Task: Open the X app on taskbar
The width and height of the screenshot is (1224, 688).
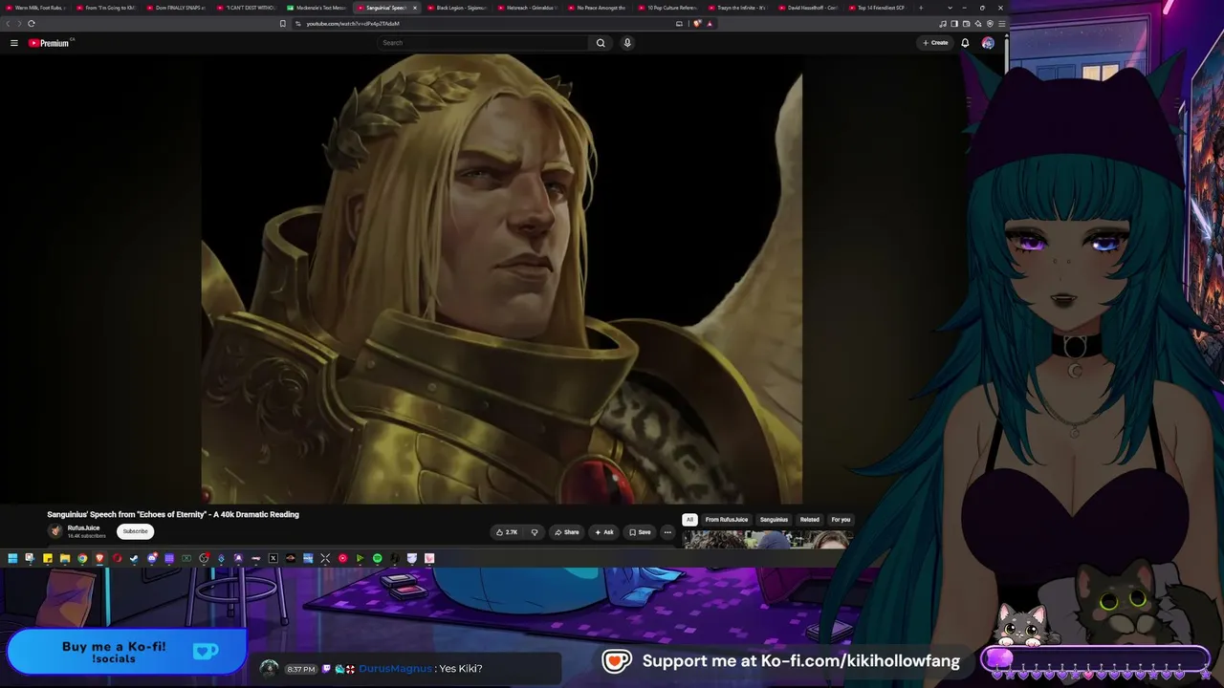Action: (x=273, y=558)
